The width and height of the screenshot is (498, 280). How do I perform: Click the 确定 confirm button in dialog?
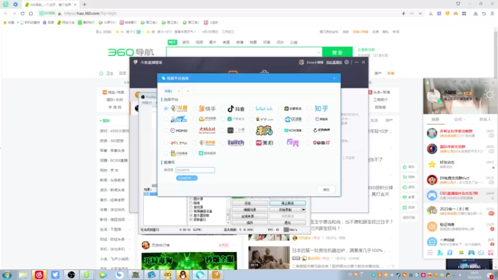[326, 190]
